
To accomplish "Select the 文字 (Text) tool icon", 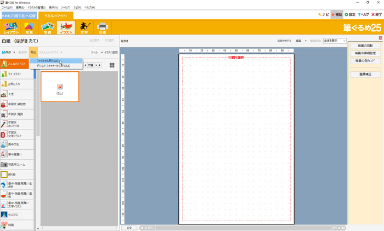I will 84,28.
